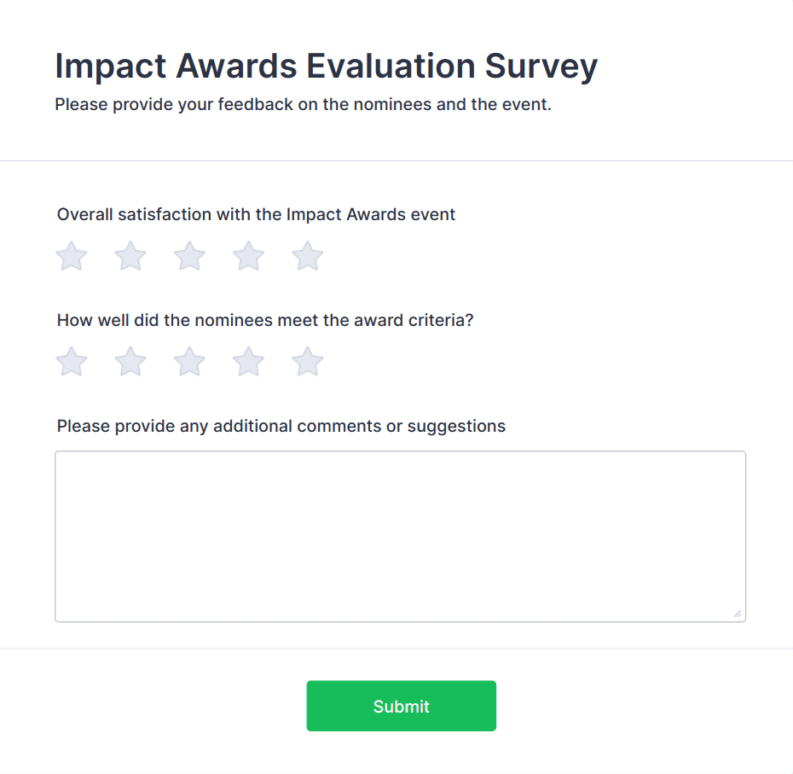Viewport: 793px width, 774px height.
Task: Pick the middle star for nominee criteria
Action: point(188,361)
